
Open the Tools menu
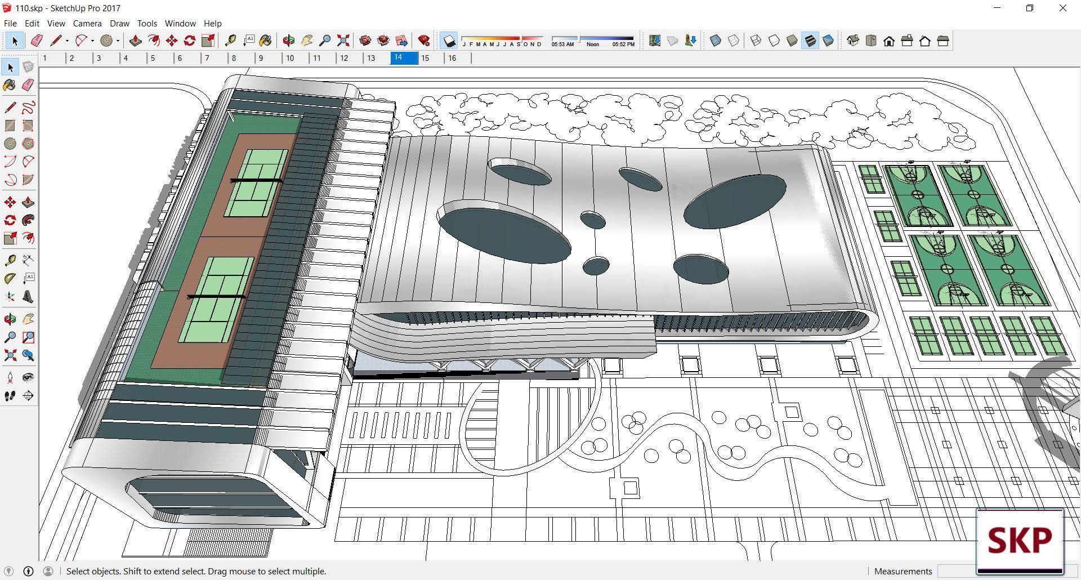[x=147, y=23]
